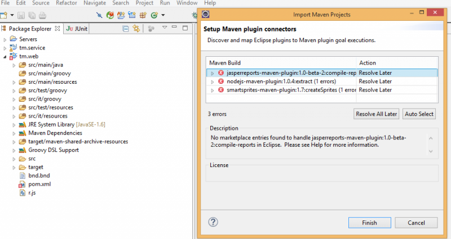Viewport: 451px width, 239px height.
Task: Toggle Link with Editor in Package Explorer
Action: point(136,29)
